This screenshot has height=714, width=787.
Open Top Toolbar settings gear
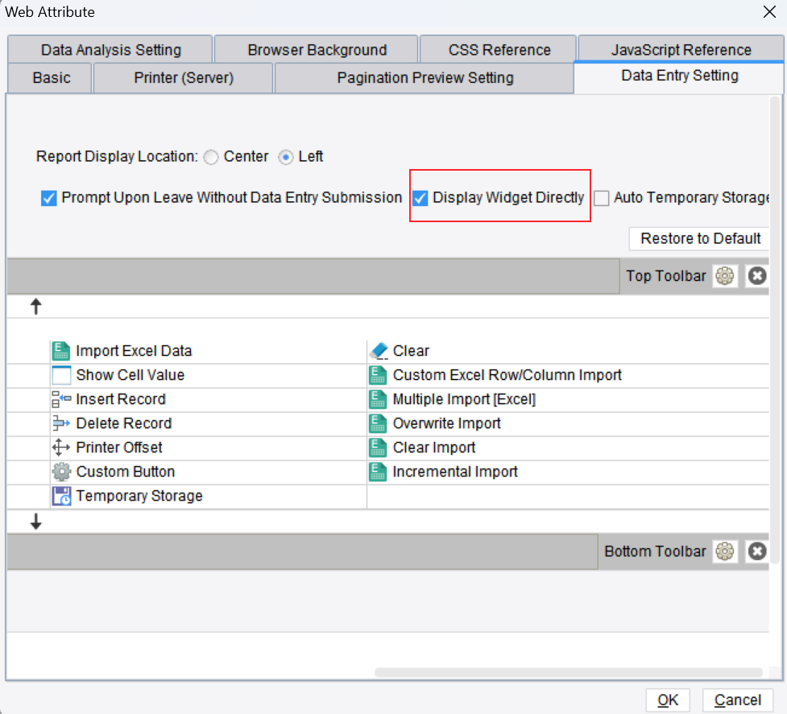(725, 276)
